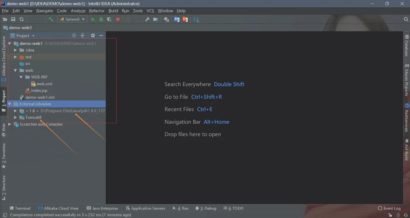Open the Build menu
The height and width of the screenshot is (218, 410).
[113, 11]
